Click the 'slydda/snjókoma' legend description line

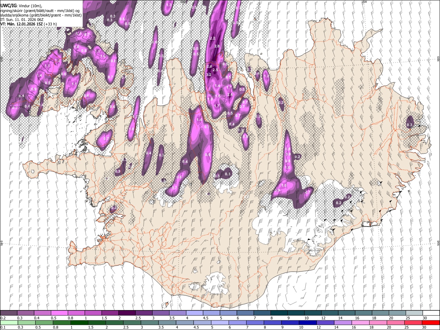click(41, 15)
